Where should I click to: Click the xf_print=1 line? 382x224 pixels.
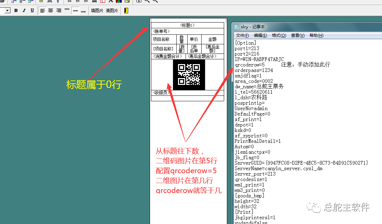pyautogui.click(x=248, y=119)
